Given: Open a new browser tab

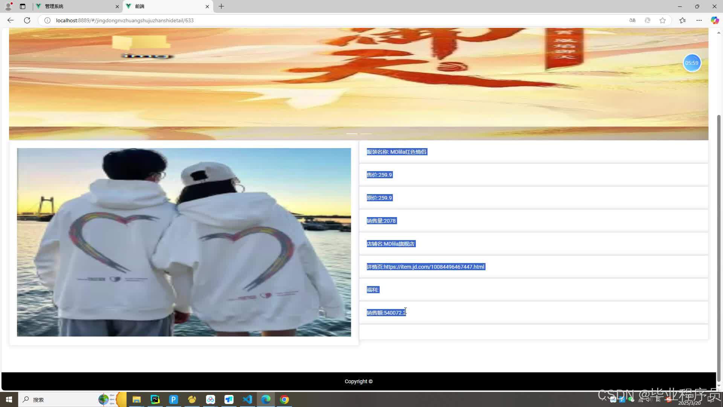Looking at the screenshot, I should pos(221,6).
